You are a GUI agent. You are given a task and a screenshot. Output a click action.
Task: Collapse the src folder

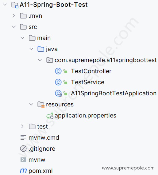pyautogui.click(x=14, y=27)
